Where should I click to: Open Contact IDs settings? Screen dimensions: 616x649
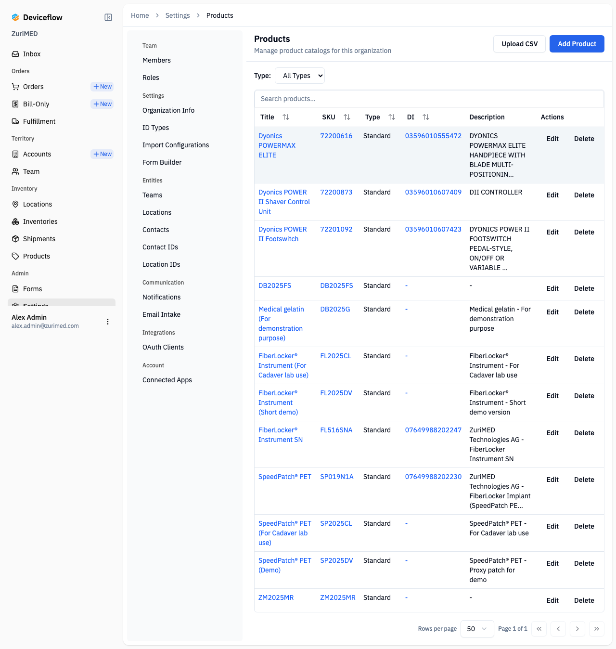160,247
